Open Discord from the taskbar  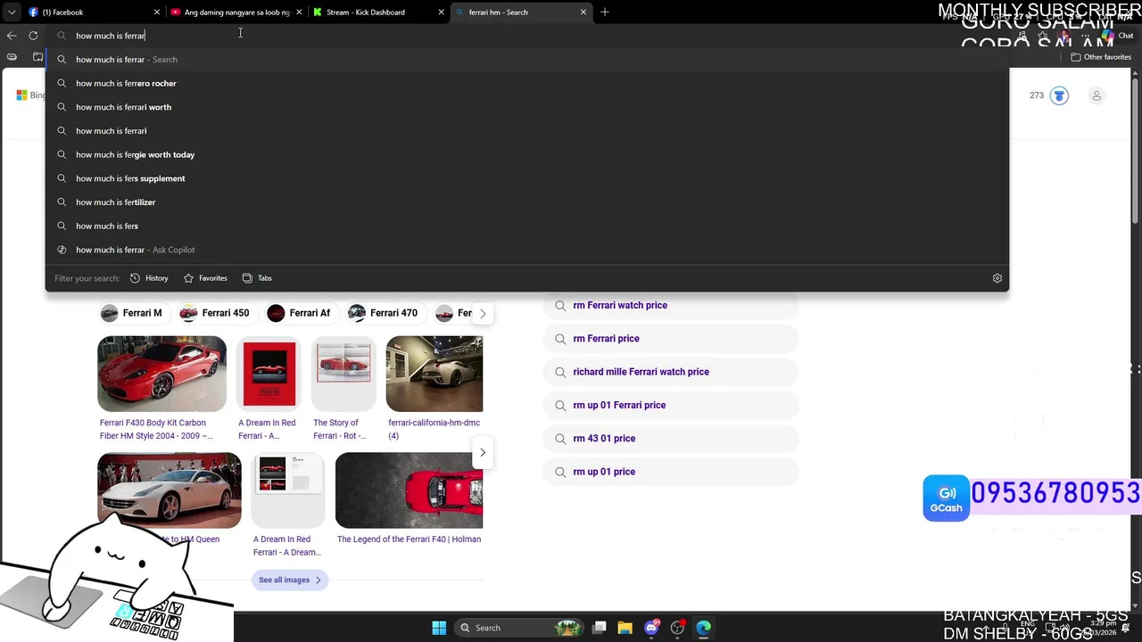coord(651,628)
